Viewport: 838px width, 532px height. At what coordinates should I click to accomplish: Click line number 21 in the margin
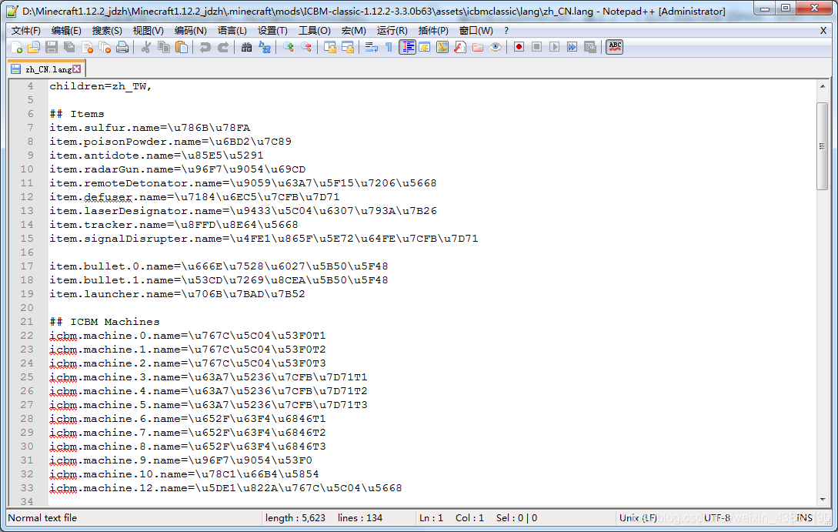27,322
